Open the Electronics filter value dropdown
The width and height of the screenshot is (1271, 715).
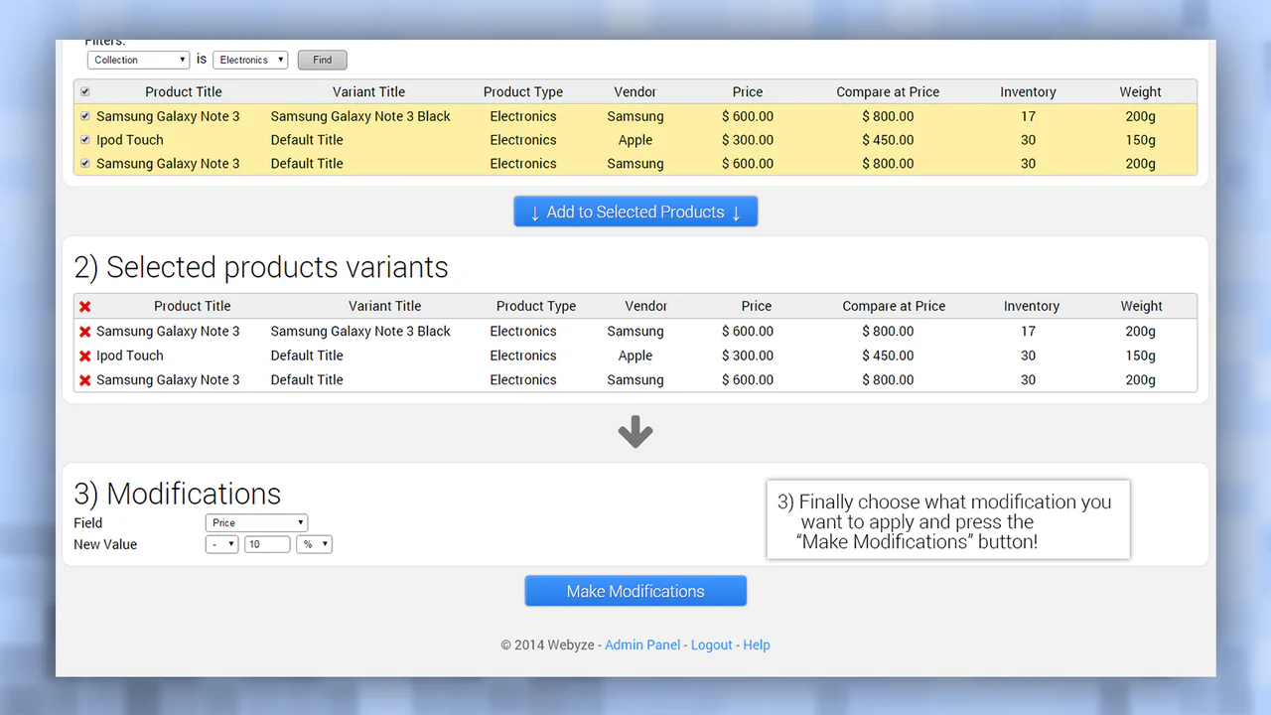(x=250, y=60)
